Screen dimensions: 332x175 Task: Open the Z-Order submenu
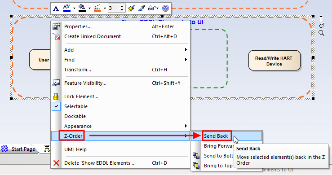click(120, 136)
